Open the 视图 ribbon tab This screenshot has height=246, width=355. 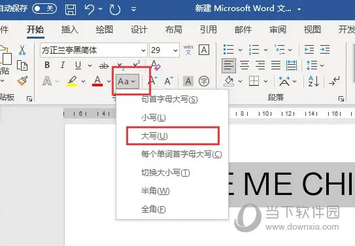[313, 29]
